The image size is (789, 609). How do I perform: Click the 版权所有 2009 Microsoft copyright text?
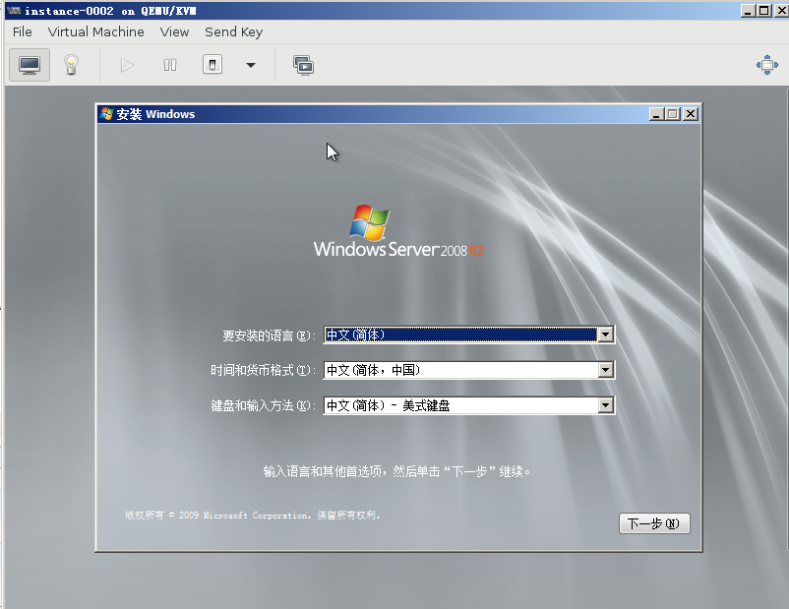[x=253, y=516]
